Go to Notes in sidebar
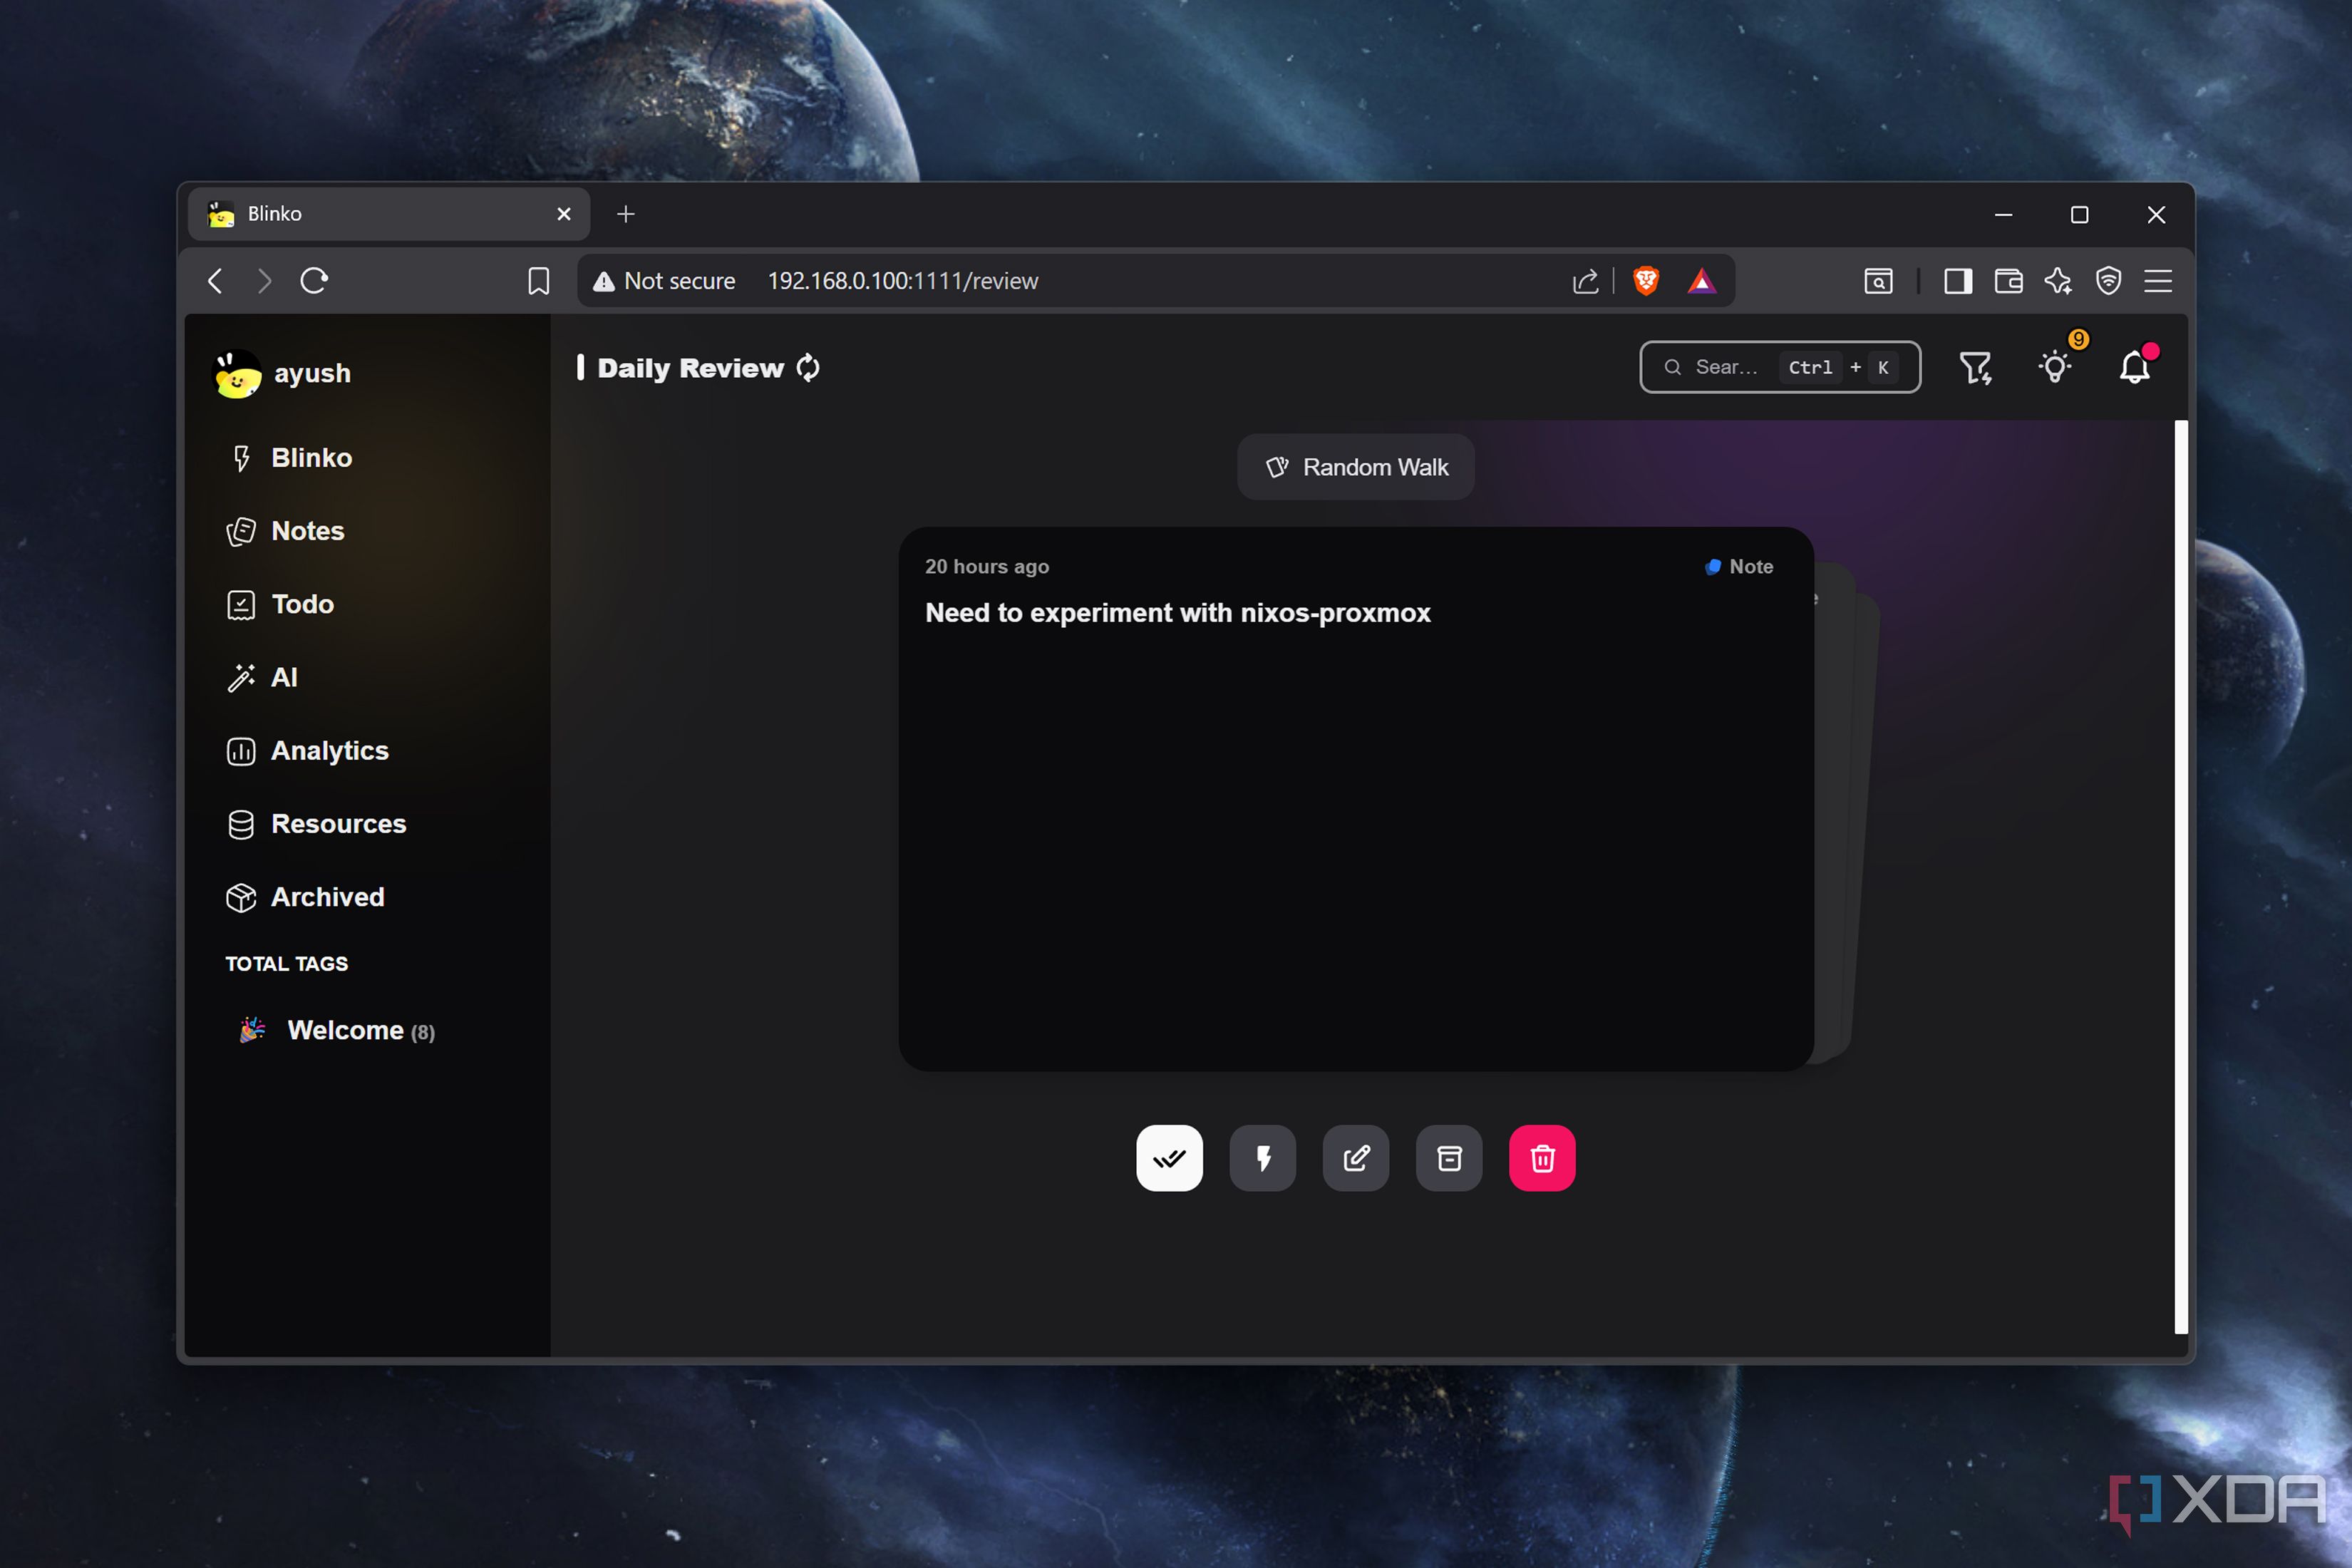The image size is (2352, 1568). coord(368,531)
